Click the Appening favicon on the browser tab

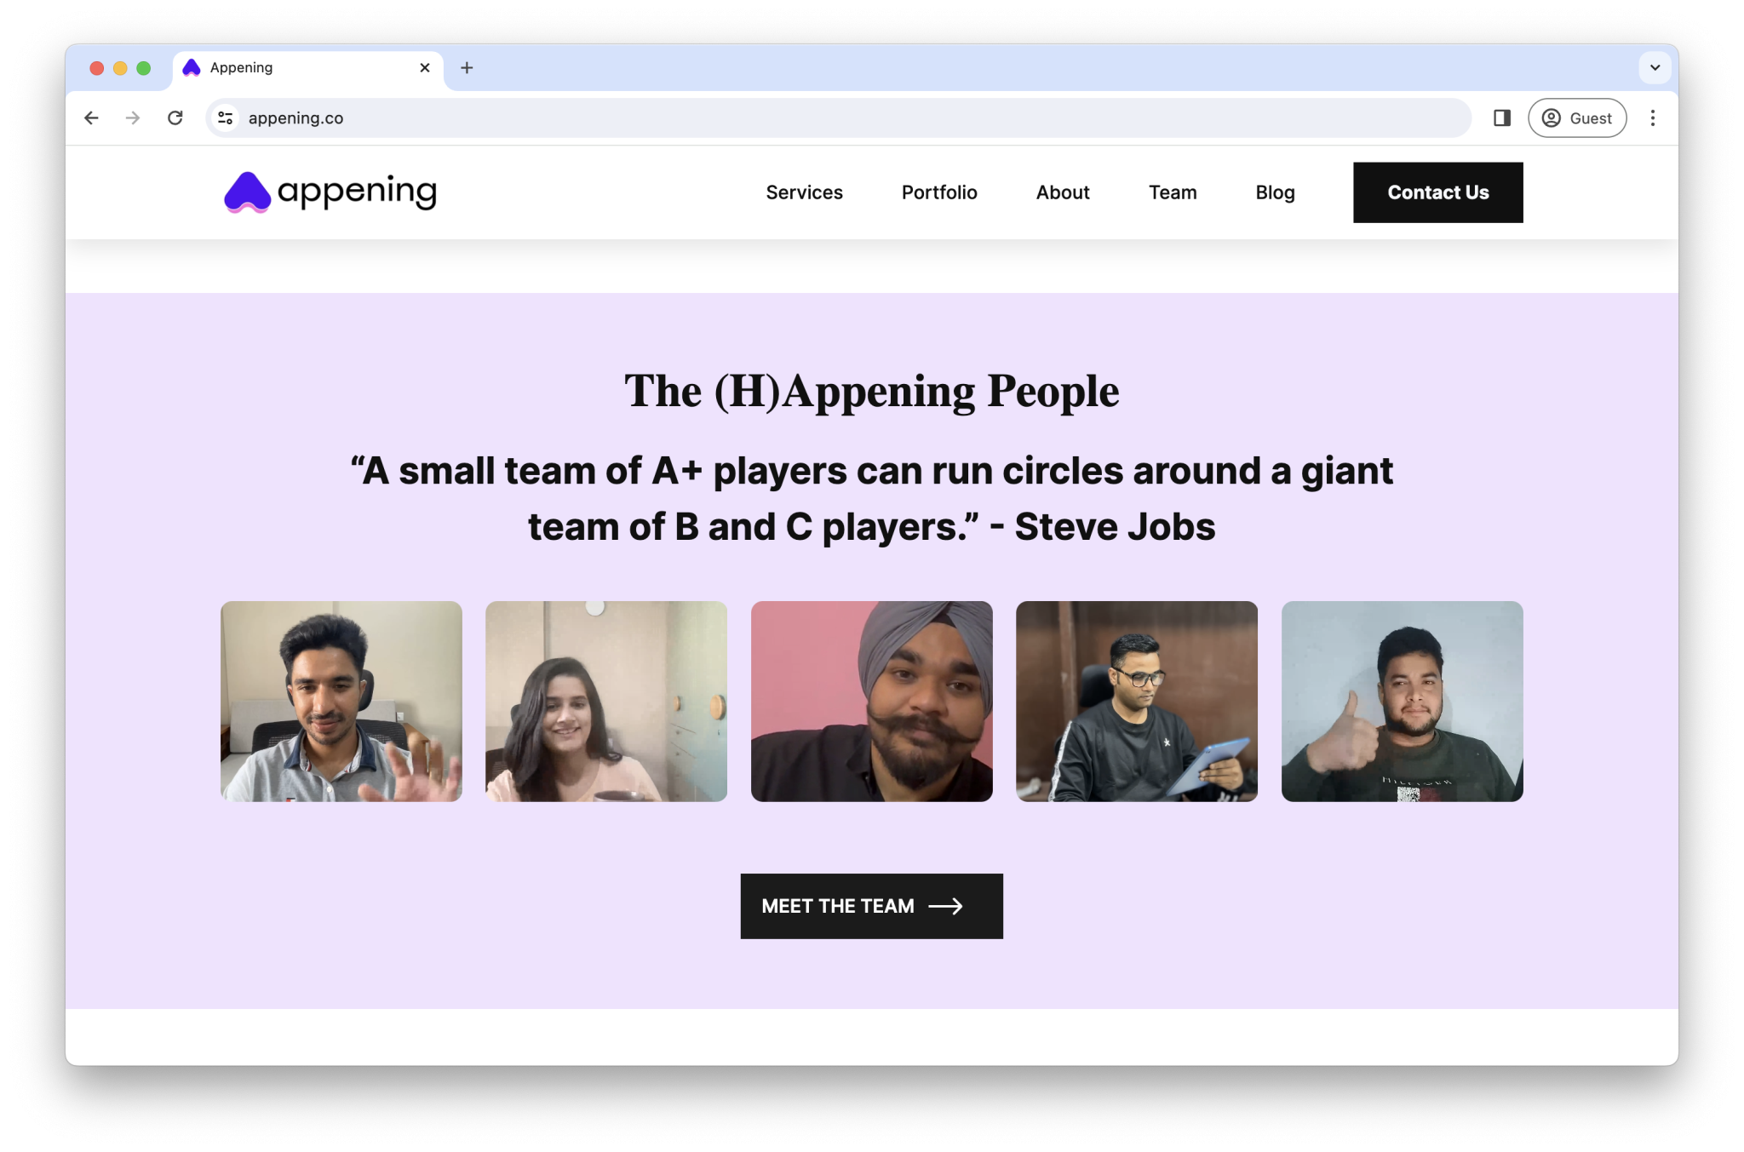pyautogui.click(x=192, y=67)
